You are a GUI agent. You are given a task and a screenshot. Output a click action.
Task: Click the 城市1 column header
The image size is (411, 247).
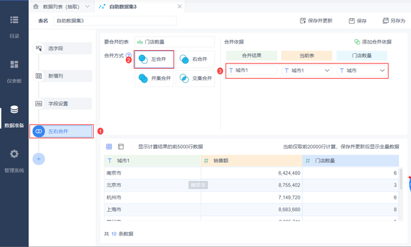tap(153, 161)
